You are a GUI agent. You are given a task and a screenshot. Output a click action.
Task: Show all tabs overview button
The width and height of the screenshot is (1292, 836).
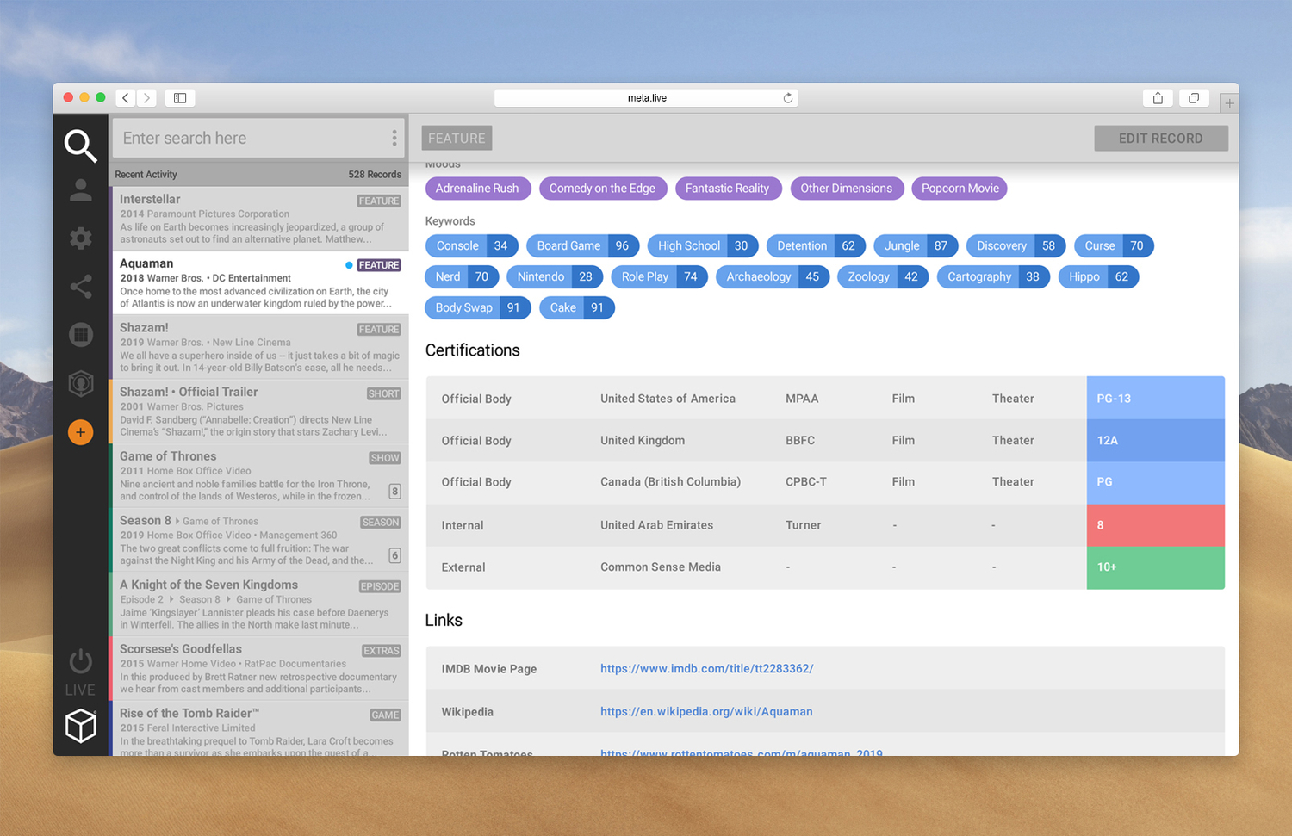[x=1194, y=98]
